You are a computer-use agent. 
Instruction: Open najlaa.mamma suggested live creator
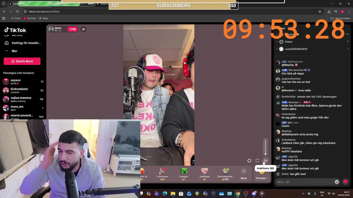(x=23, y=99)
